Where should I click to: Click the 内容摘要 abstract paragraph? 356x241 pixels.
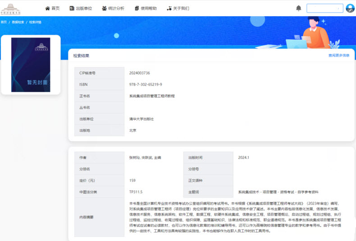click(x=235, y=217)
